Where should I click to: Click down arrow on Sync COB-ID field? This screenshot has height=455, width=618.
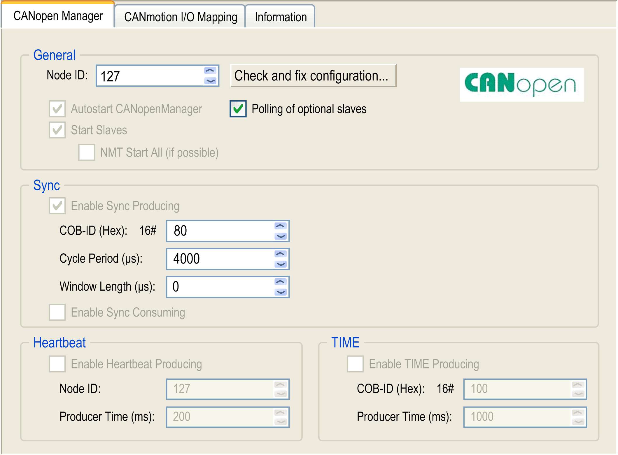pyautogui.click(x=280, y=236)
